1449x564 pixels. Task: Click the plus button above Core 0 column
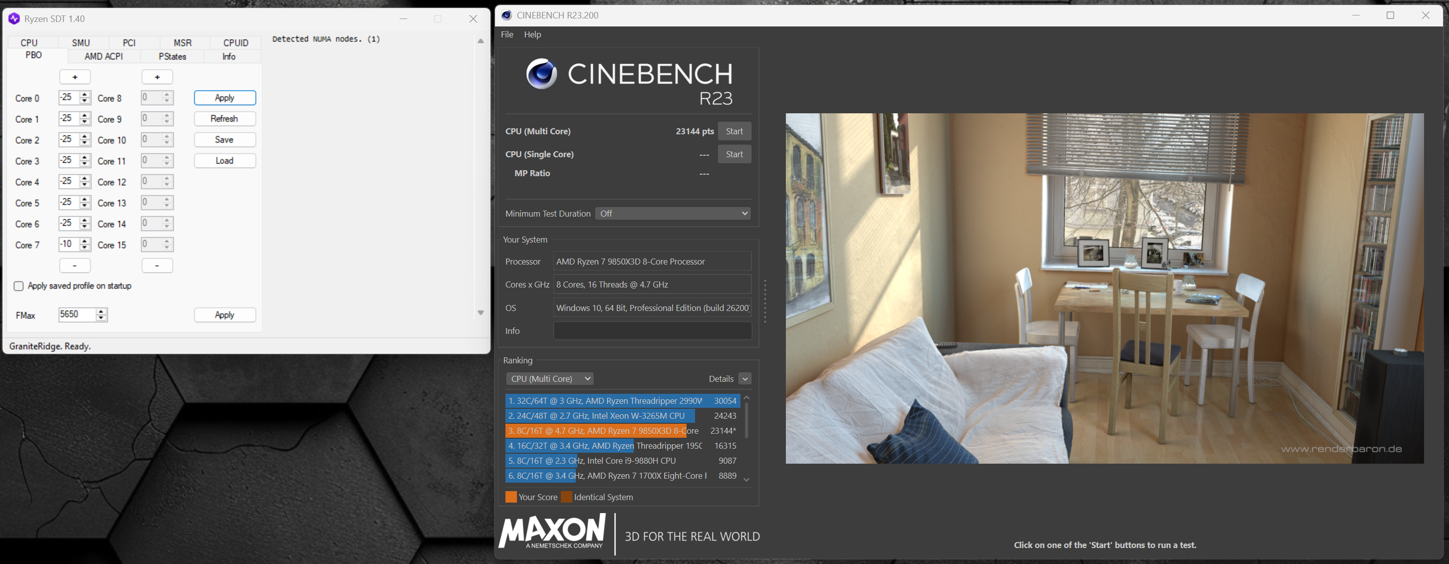[75, 77]
